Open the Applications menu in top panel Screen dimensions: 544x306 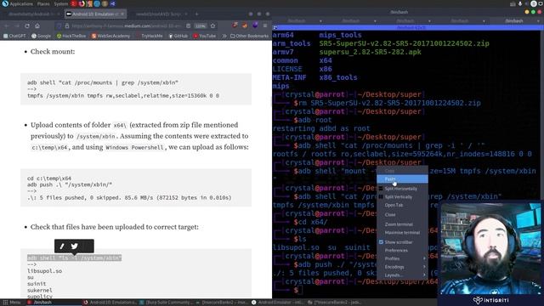coord(18,3)
